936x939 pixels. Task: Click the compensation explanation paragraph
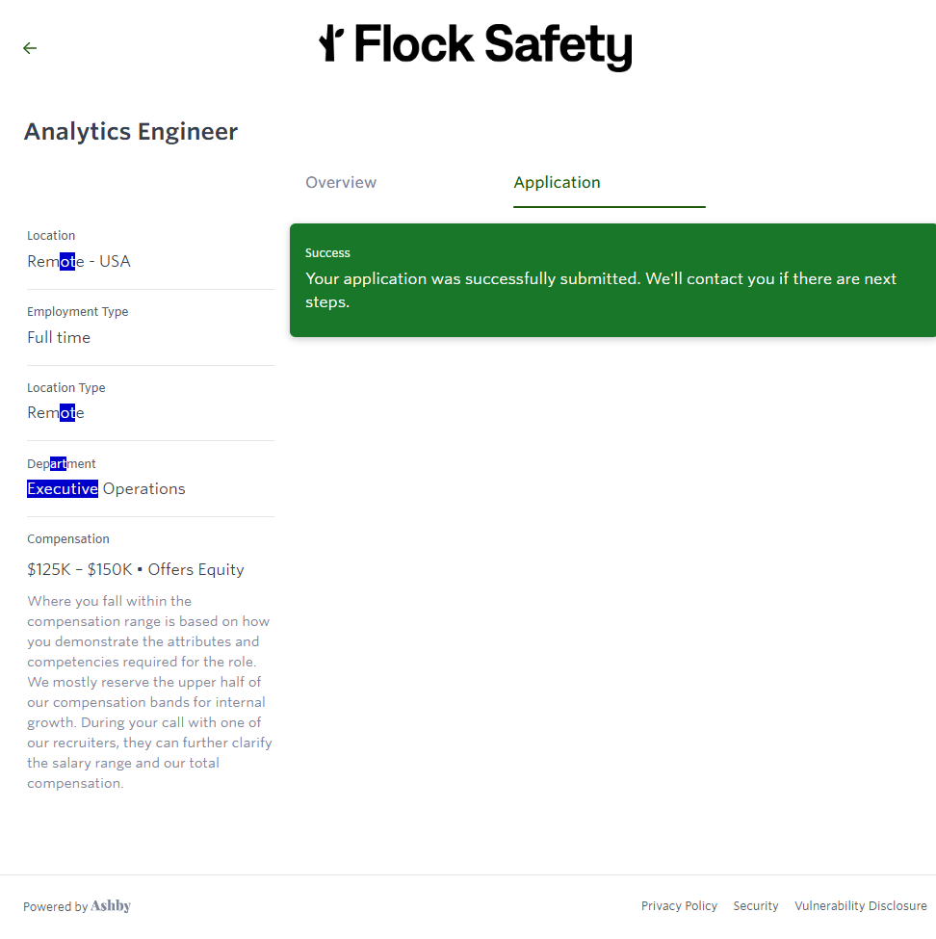(149, 691)
